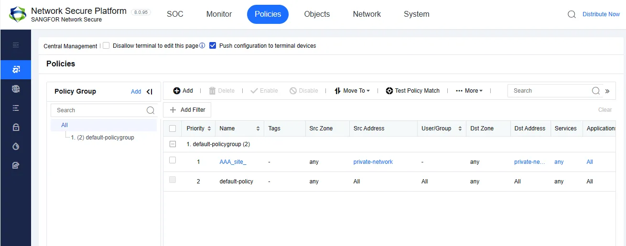Check Disallow terminal to edit this page
The width and height of the screenshot is (626, 246).
click(106, 46)
